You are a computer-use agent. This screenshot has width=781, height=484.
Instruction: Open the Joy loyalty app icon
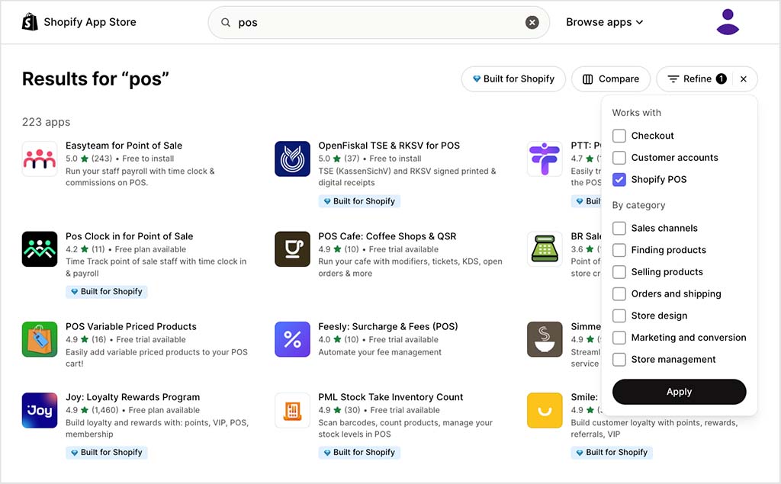pyautogui.click(x=40, y=410)
